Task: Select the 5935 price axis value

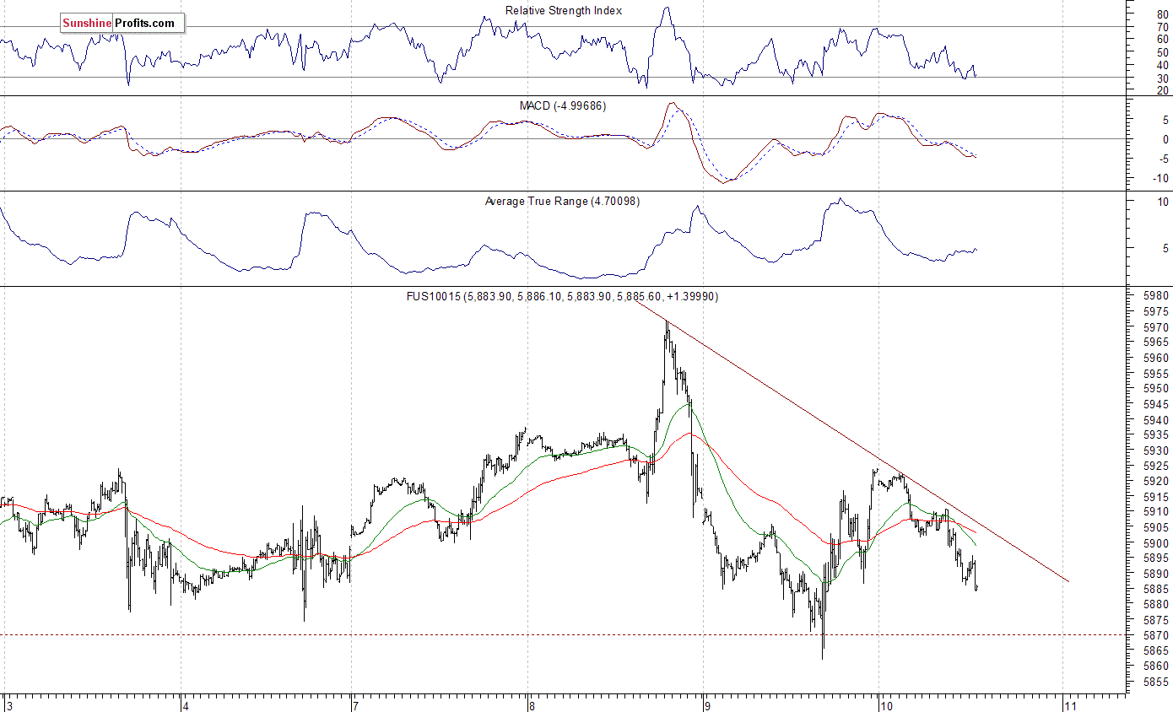Action: [x=1156, y=435]
